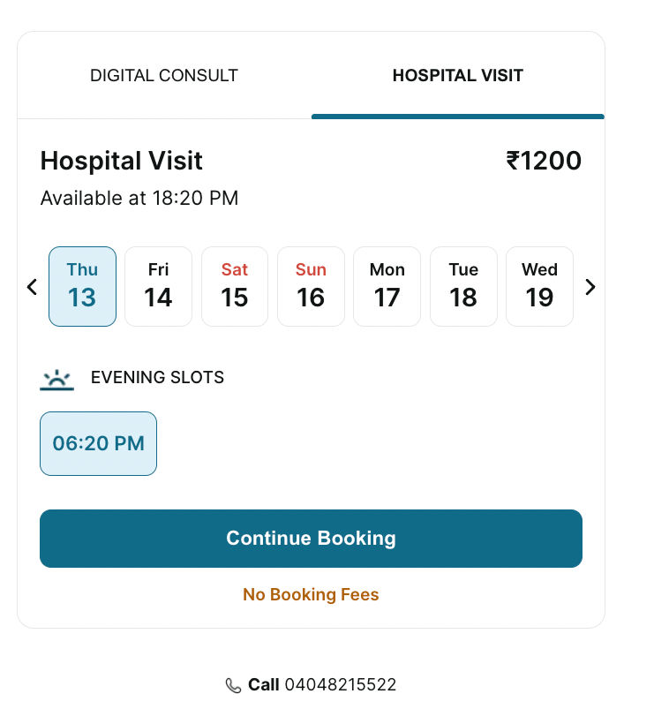Select the 06:20 PM time slot
This screenshot has height=724, width=669.
coord(98,443)
